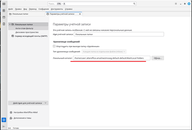Open the Address Book sidebar icon
The height and width of the screenshot is (130, 192).
[4, 10]
